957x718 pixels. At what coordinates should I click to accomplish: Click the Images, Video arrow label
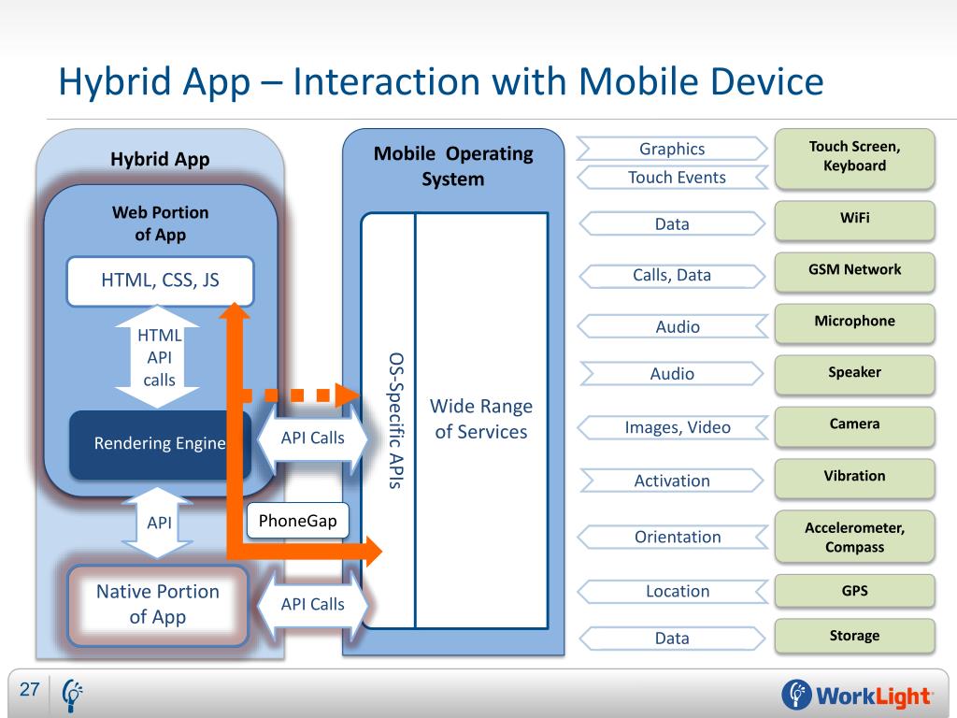point(672,427)
